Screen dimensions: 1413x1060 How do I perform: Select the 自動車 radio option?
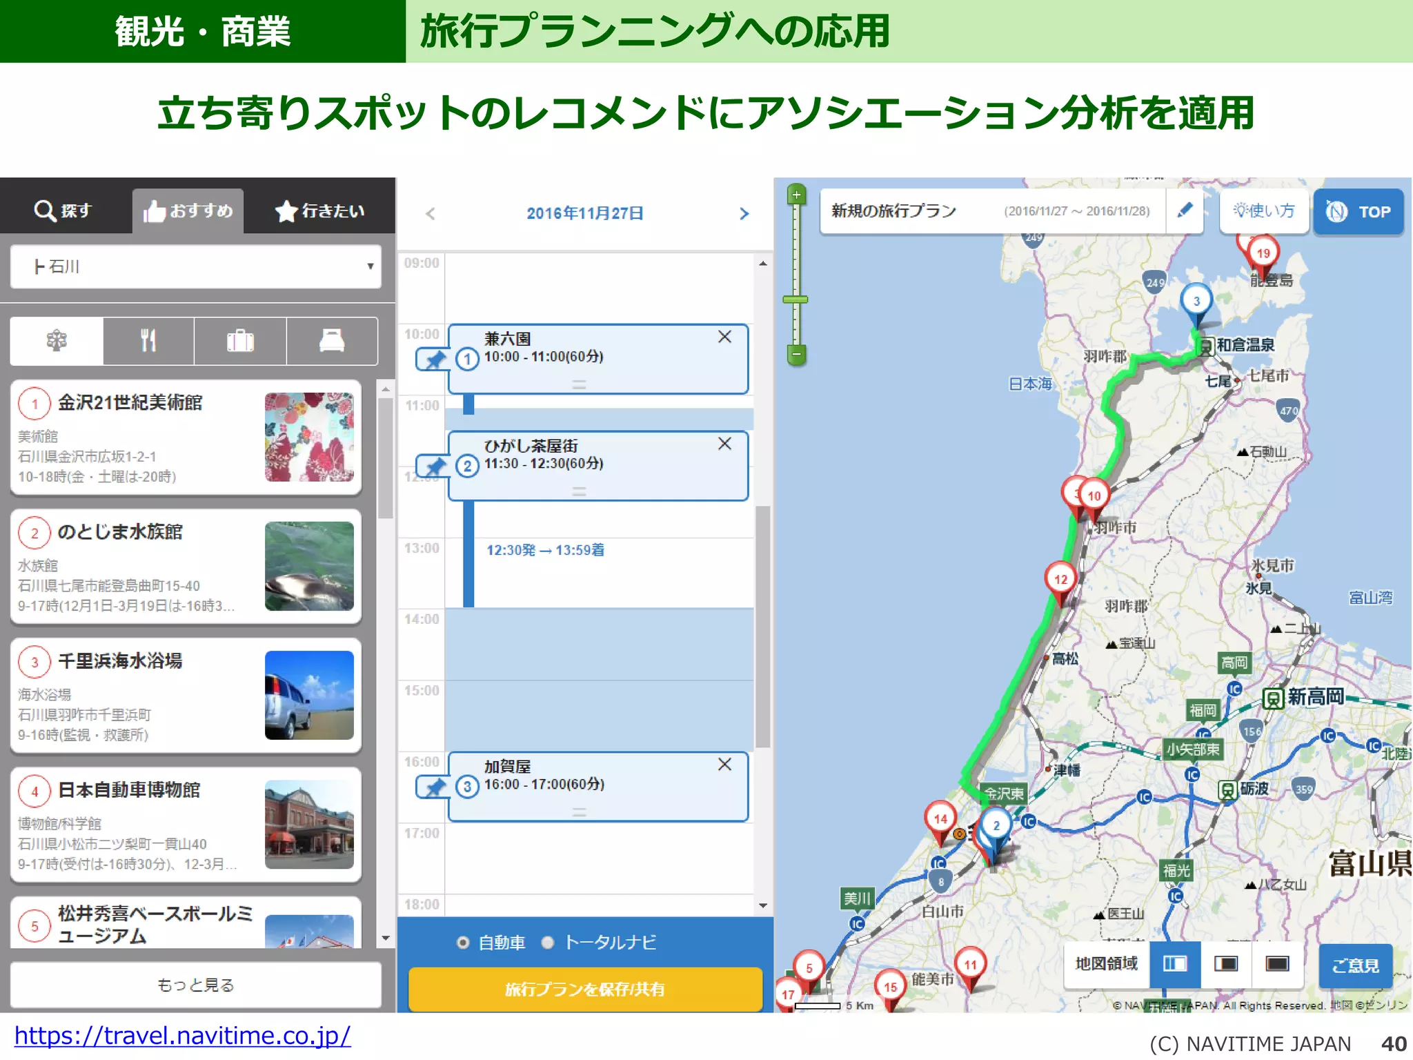click(463, 943)
